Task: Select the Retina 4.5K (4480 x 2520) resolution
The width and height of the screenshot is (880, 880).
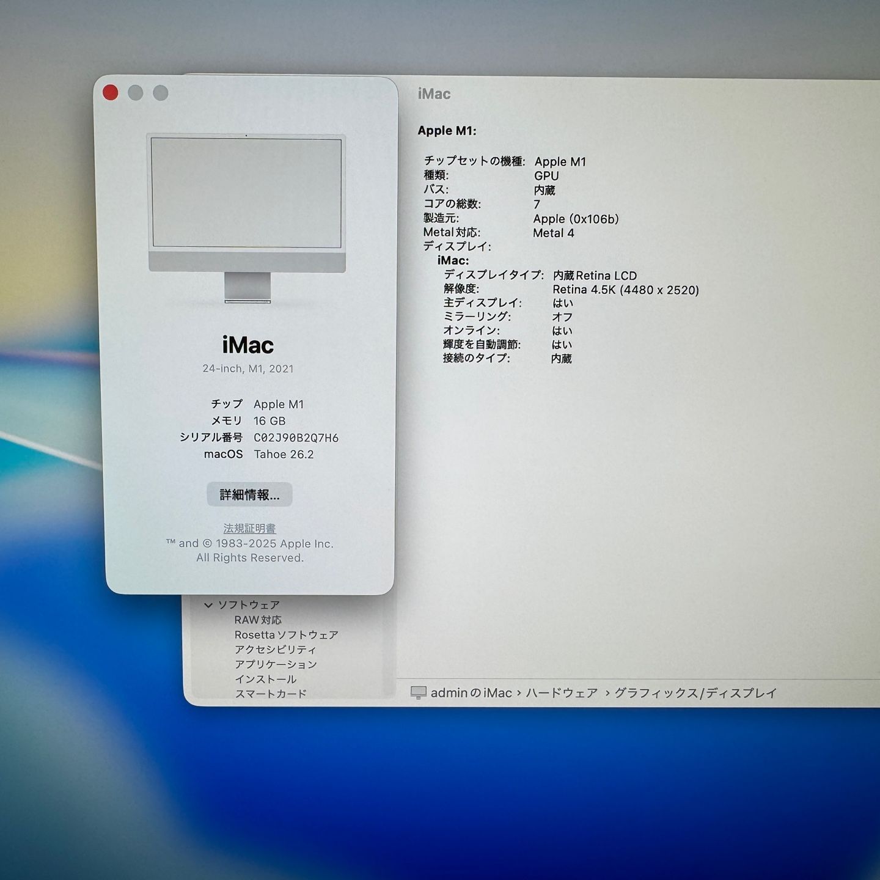Action: (x=626, y=290)
